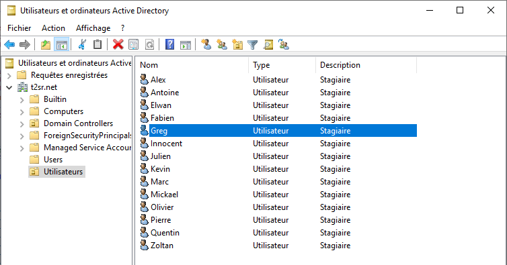Click the Domain Controllers OU folder icon
This screenshot has width=507, height=265.
(34, 123)
